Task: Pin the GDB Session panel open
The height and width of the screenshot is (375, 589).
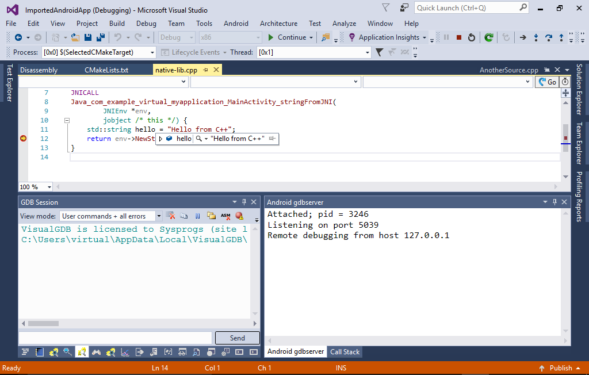Action: tap(244, 202)
